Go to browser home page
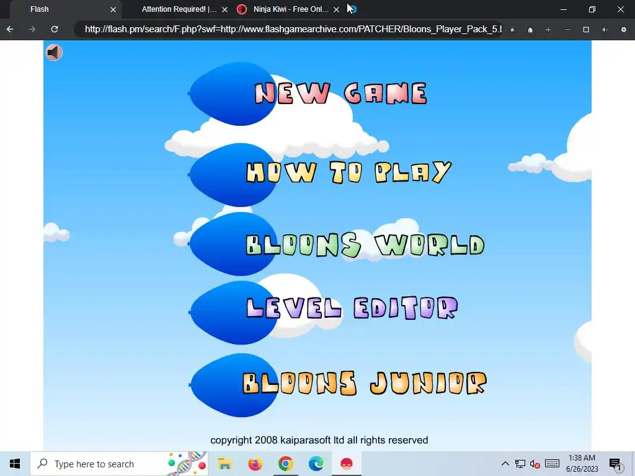Viewport: 635px width, 476px height. tap(530, 30)
